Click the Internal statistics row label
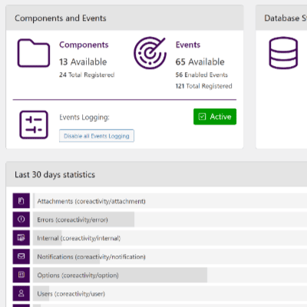Screen dimensions: 307x307 click(x=79, y=238)
